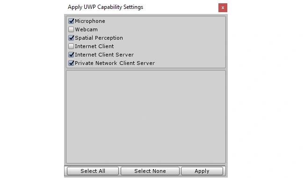Click the Apply UWP Capability Settings title
The image size is (304, 178).
pyautogui.click(x=106, y=7)
